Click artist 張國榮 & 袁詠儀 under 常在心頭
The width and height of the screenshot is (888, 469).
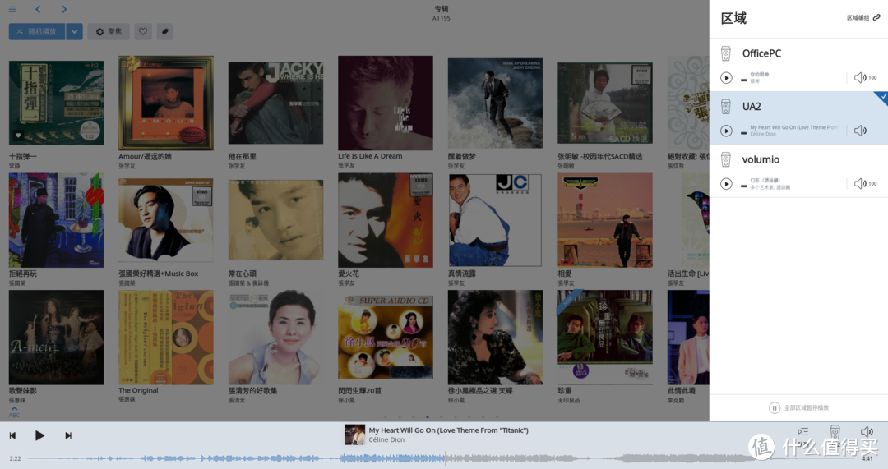pyautogui.click(x=248, y=283)
